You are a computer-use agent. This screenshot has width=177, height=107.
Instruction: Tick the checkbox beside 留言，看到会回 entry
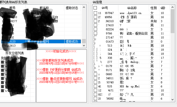(x=95, y=33)
